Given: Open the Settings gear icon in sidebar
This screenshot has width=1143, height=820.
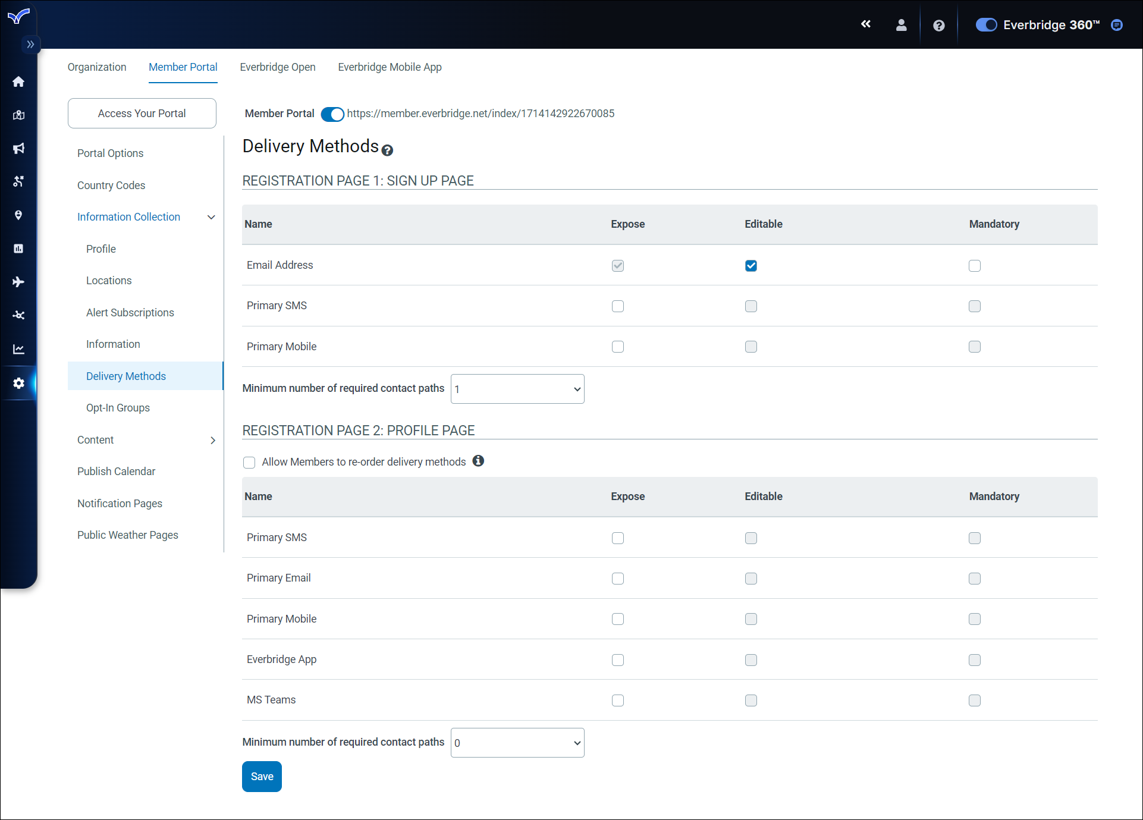Looking at the screenshot, I should point(18,383).
